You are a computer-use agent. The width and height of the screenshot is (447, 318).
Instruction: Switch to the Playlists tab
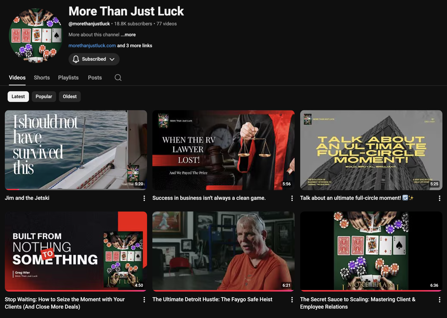pos(68,78)
